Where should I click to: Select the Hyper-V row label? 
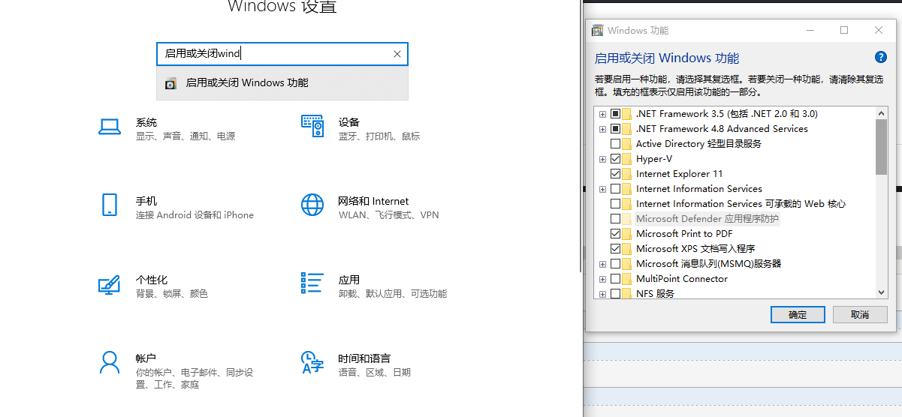(x=654, y=159)
